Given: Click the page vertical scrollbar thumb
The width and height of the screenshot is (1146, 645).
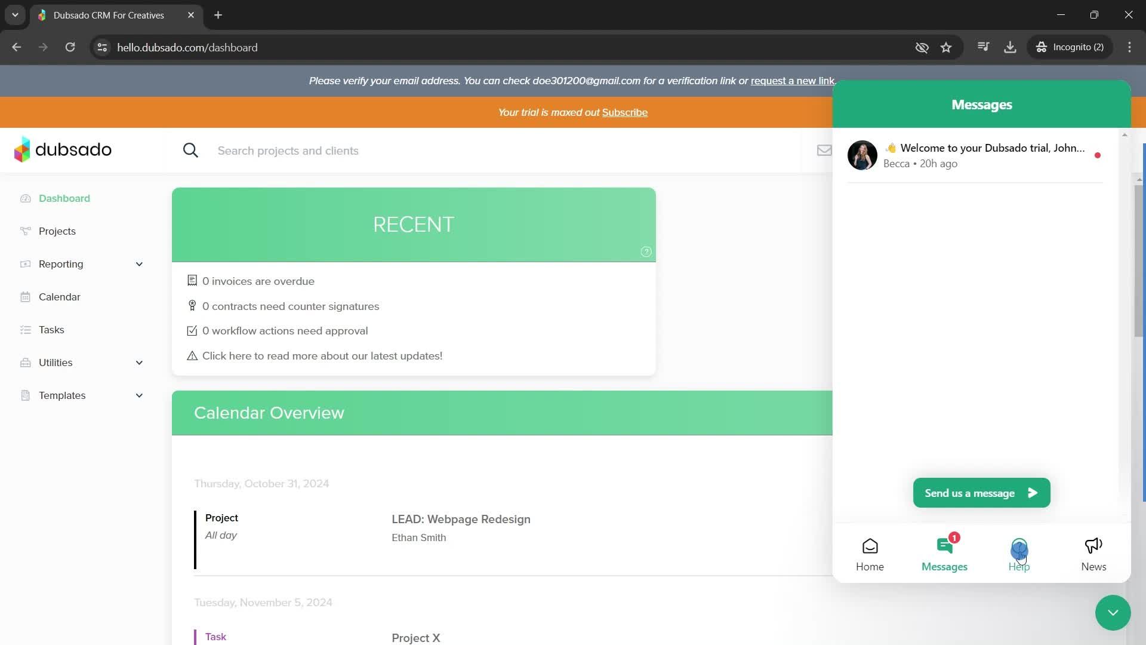Looking at the screenshot, I should (1139, 260).
